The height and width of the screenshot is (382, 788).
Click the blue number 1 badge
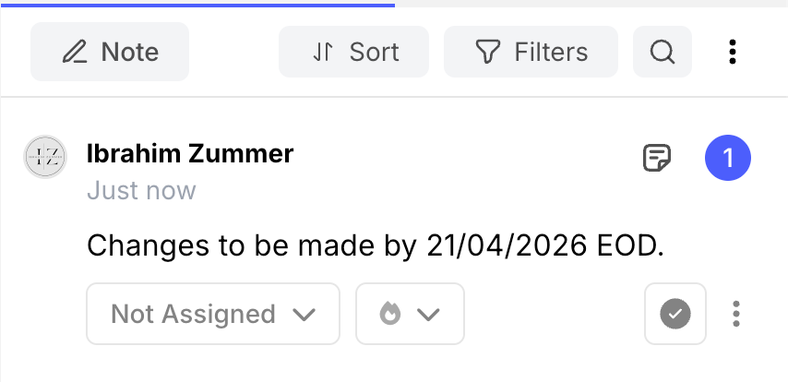tap(728, 158)
